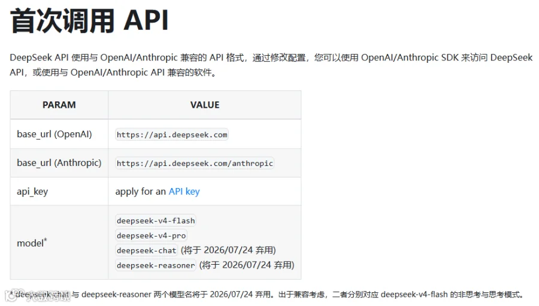Open the API key link

pyautogui.click(x=184, y=192)
